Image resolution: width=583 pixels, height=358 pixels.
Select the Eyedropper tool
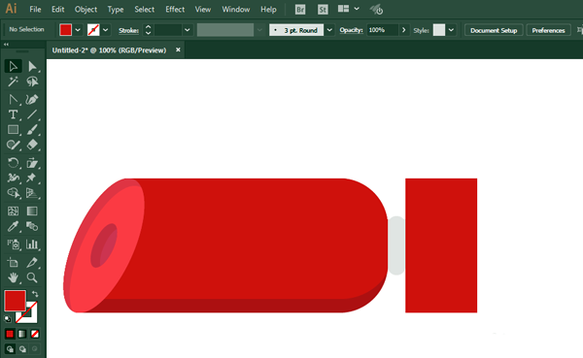coord(13,226)
